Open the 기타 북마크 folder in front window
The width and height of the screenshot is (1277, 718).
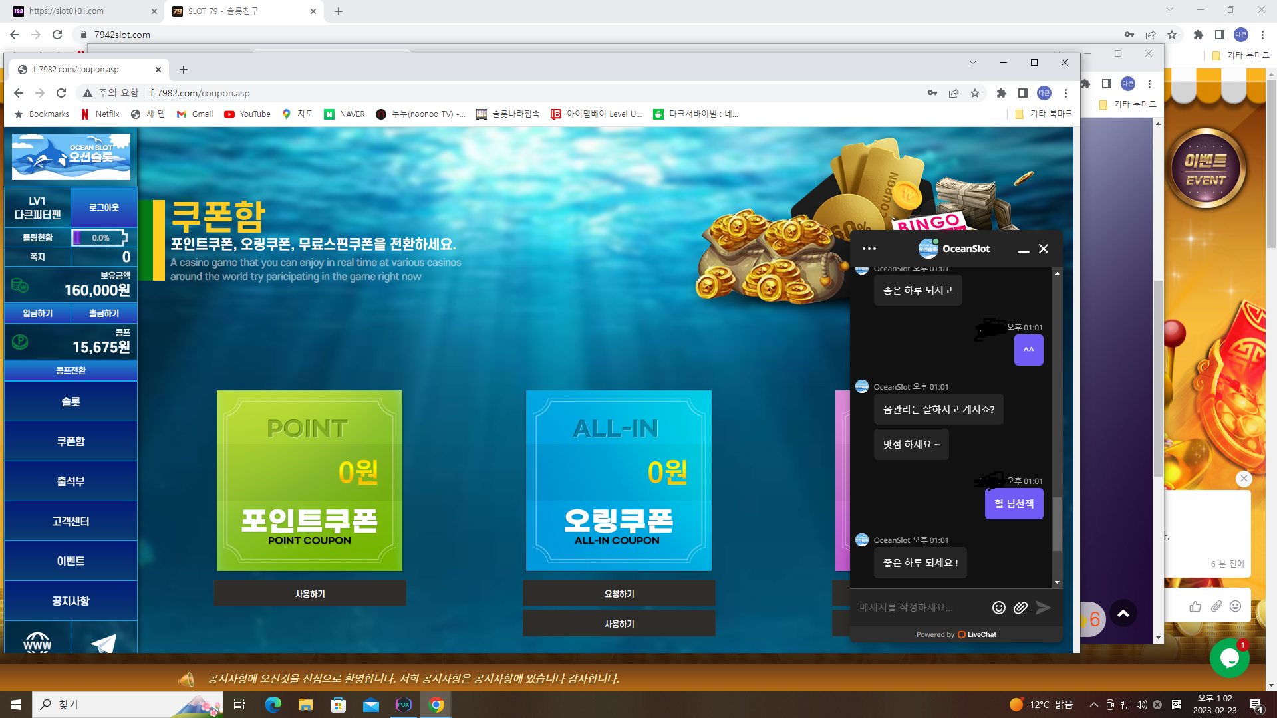click(1044, 114)
